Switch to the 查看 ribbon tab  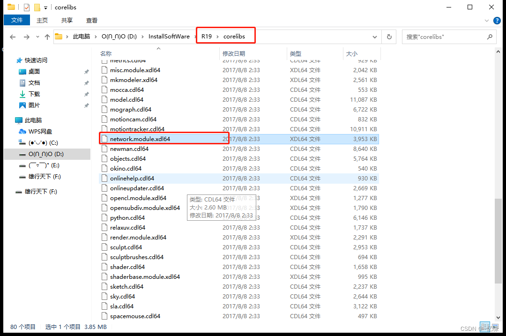92,20
